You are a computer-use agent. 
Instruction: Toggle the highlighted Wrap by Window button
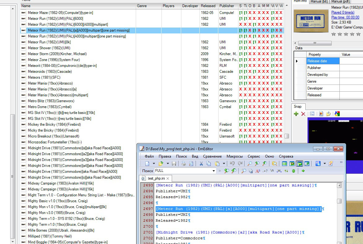[x=299, y=164]
